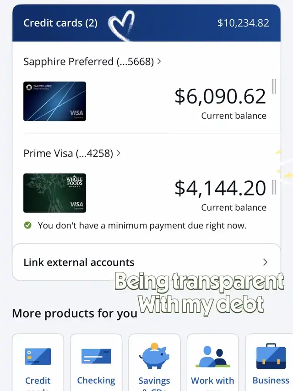Viewport: 293px width, 391px height.
Task: Select the Savings piggy bank icon
Action: 154,356
